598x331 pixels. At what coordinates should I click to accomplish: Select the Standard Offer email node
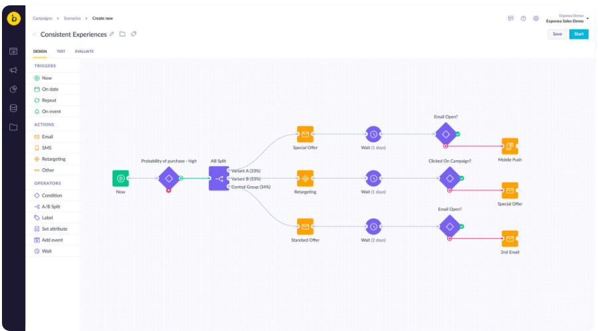(305, 227)
